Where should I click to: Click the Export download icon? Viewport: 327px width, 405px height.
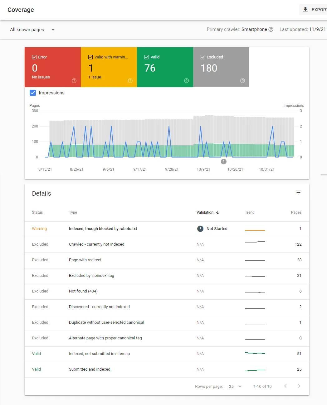[305, 10]
